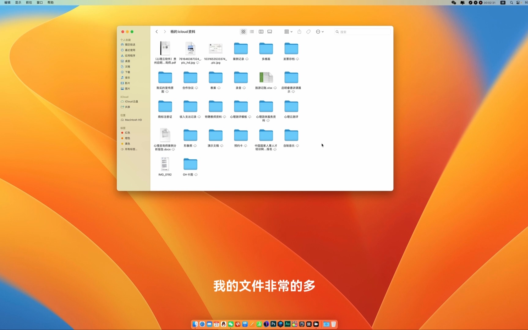Select the 演示文稿 folder
Screen dimensions: 528x330
[x=216, y=135]
